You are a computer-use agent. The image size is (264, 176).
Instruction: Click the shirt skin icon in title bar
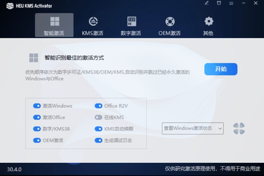219,3
